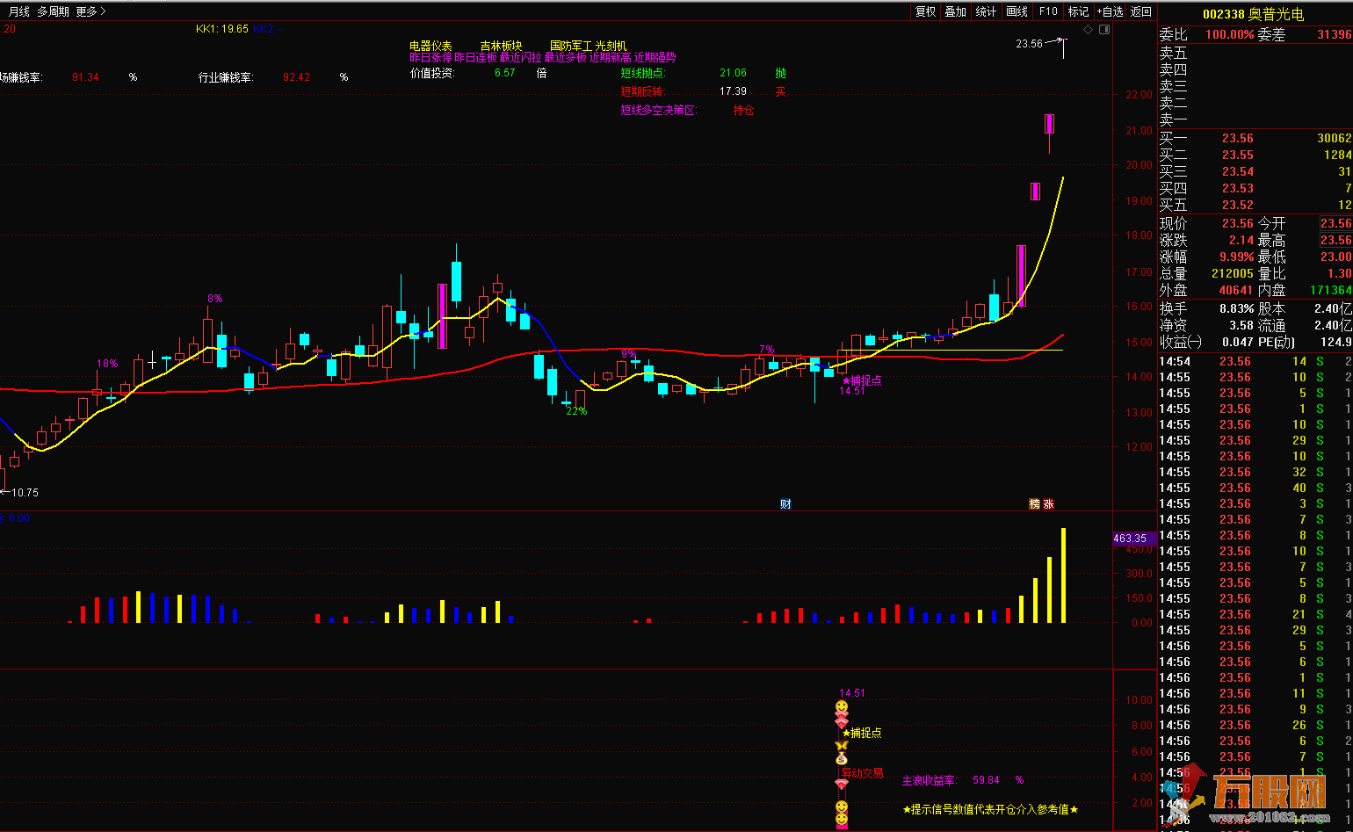This screenshot has width=1353, height=832.
Task: Select the 吉林板块 sector tag
Action: tap(501, 46)
